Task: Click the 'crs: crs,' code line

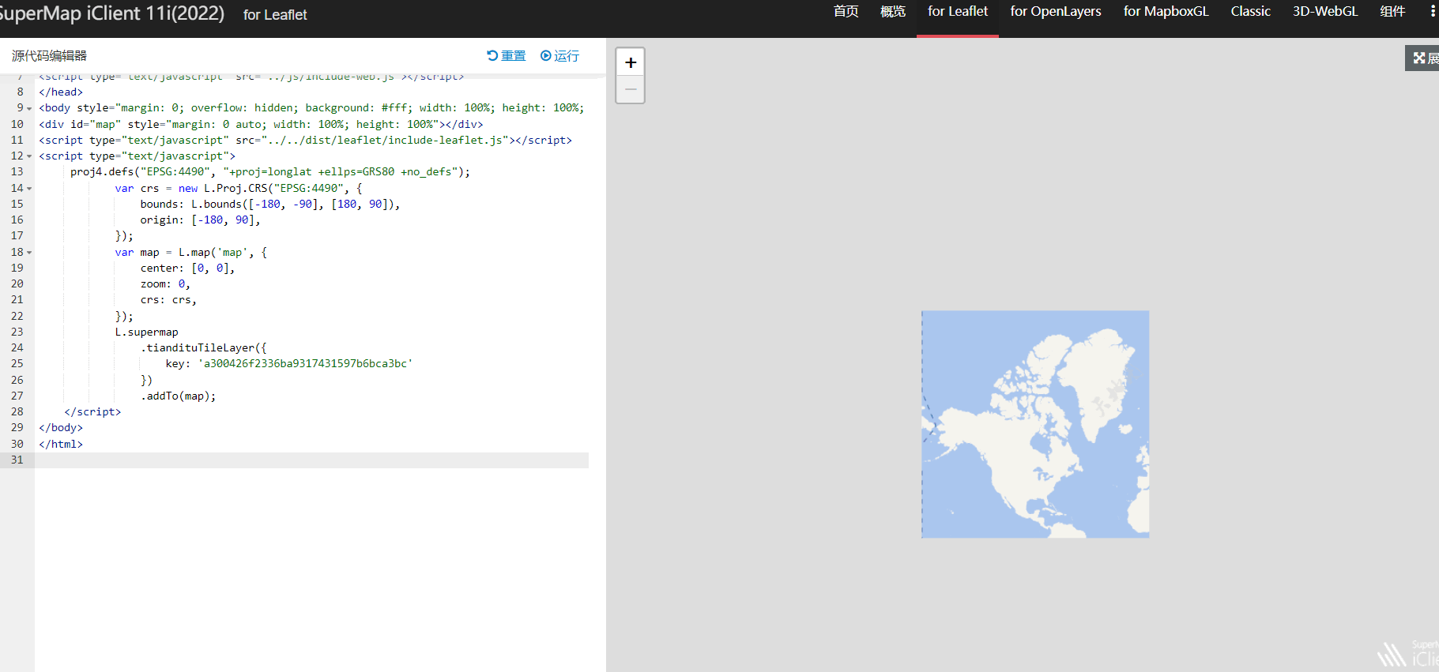Action: [x=168, y=299]
